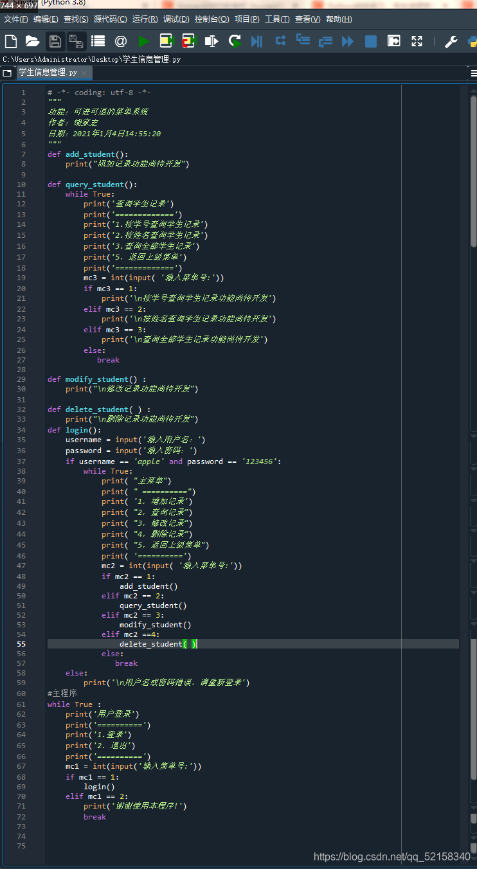Viewport: 477px width, 869px height.
Task: Save the current file
Action: coord(55,42)
